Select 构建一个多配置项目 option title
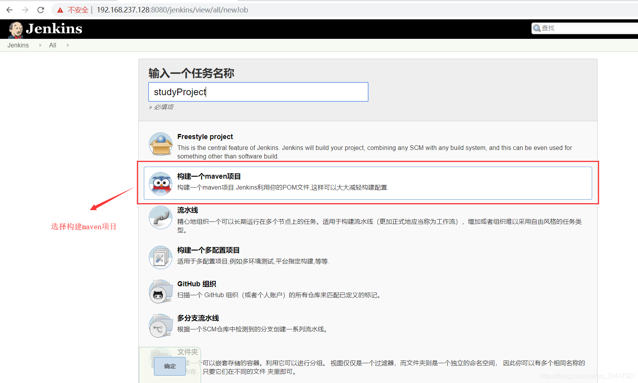This screenshot has width=638, height=383. 208,250
